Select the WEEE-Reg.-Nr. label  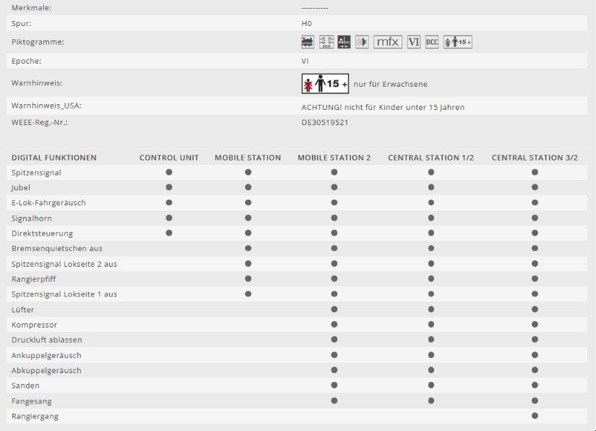(40, 122)
